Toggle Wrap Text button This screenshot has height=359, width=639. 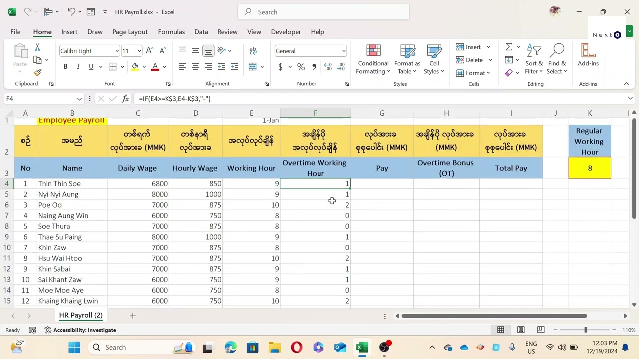point(253,50)
